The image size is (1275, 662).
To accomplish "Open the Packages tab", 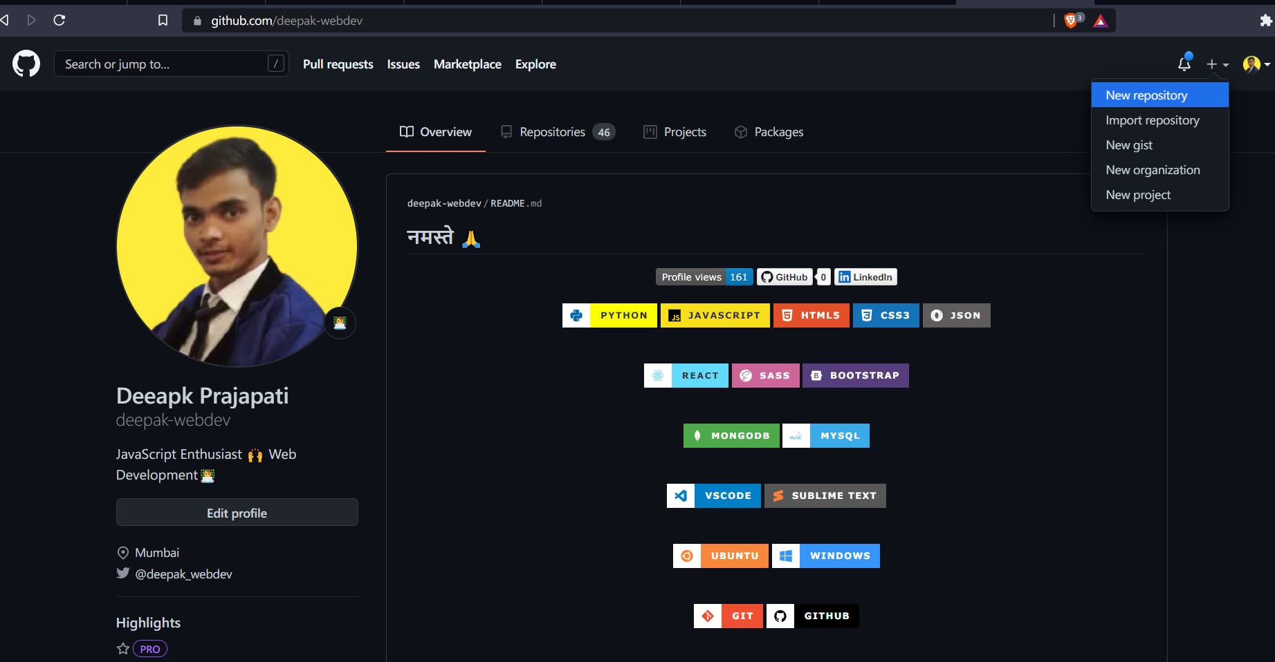I will (769, 132).
